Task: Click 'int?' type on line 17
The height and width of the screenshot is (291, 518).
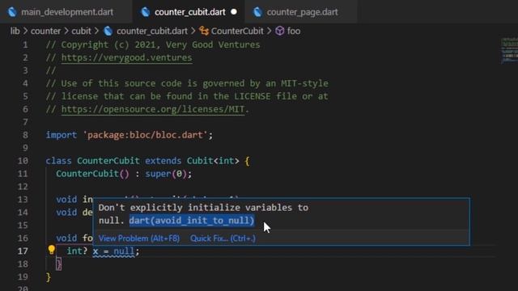Action: [77, 251]
